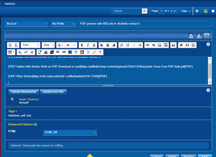Insert a link with chain icon

click(x=147, y=45)
